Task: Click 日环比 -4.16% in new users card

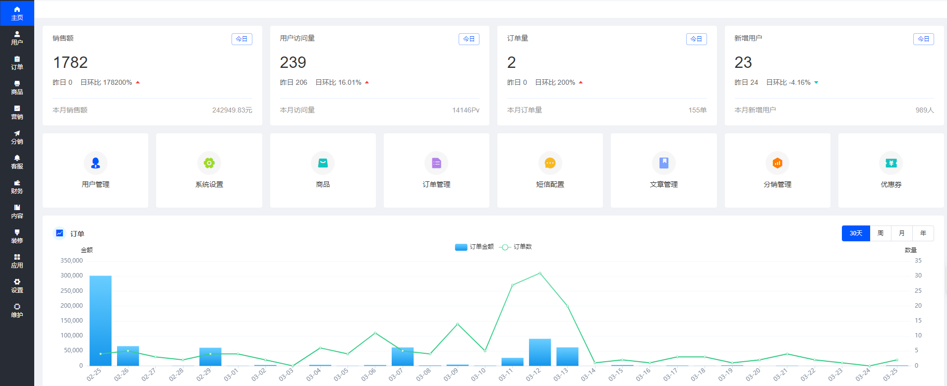Action: (788, 82)
